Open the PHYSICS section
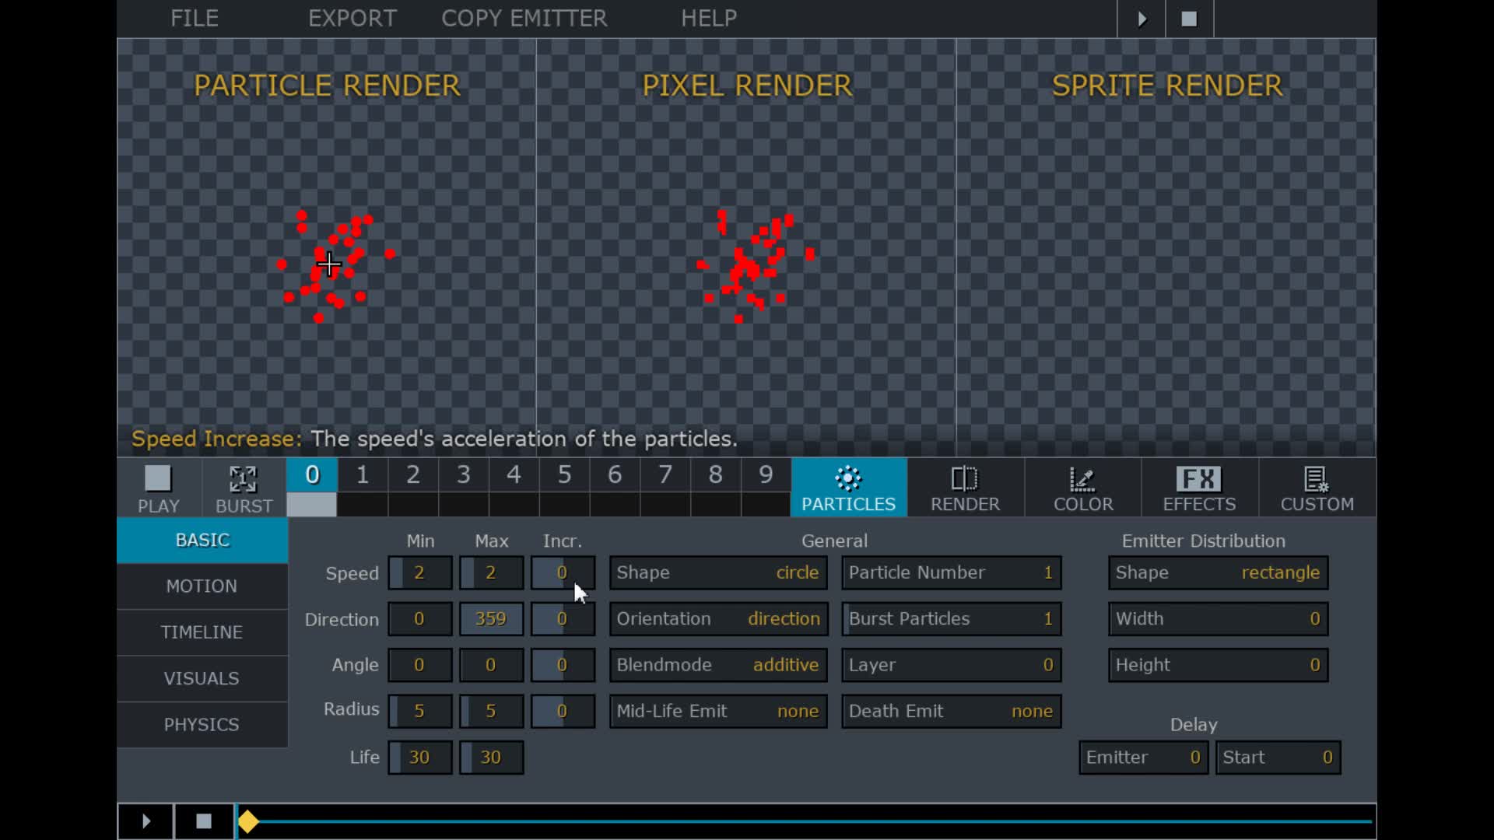Viewport: 1494px width, 840px height. click(x=202, y=725)
